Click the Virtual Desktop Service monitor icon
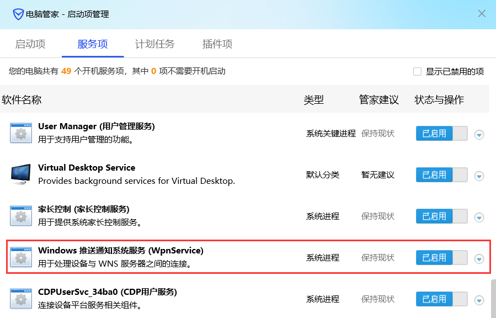The height and width of the screenshot is (318, 496). 21,174
